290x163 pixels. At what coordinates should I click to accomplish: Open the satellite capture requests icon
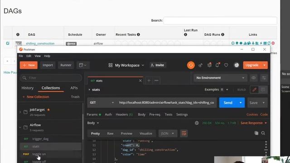[x=200, y=65]
